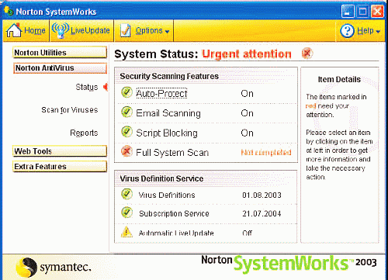Select the Email Scanning On status
This screenshot has height=280, width=388.
247,113
